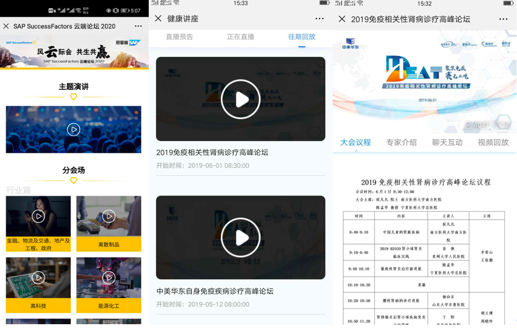Switch to the 直播预告 tab
Screen dimensions: 517x331
coord(179,37)
